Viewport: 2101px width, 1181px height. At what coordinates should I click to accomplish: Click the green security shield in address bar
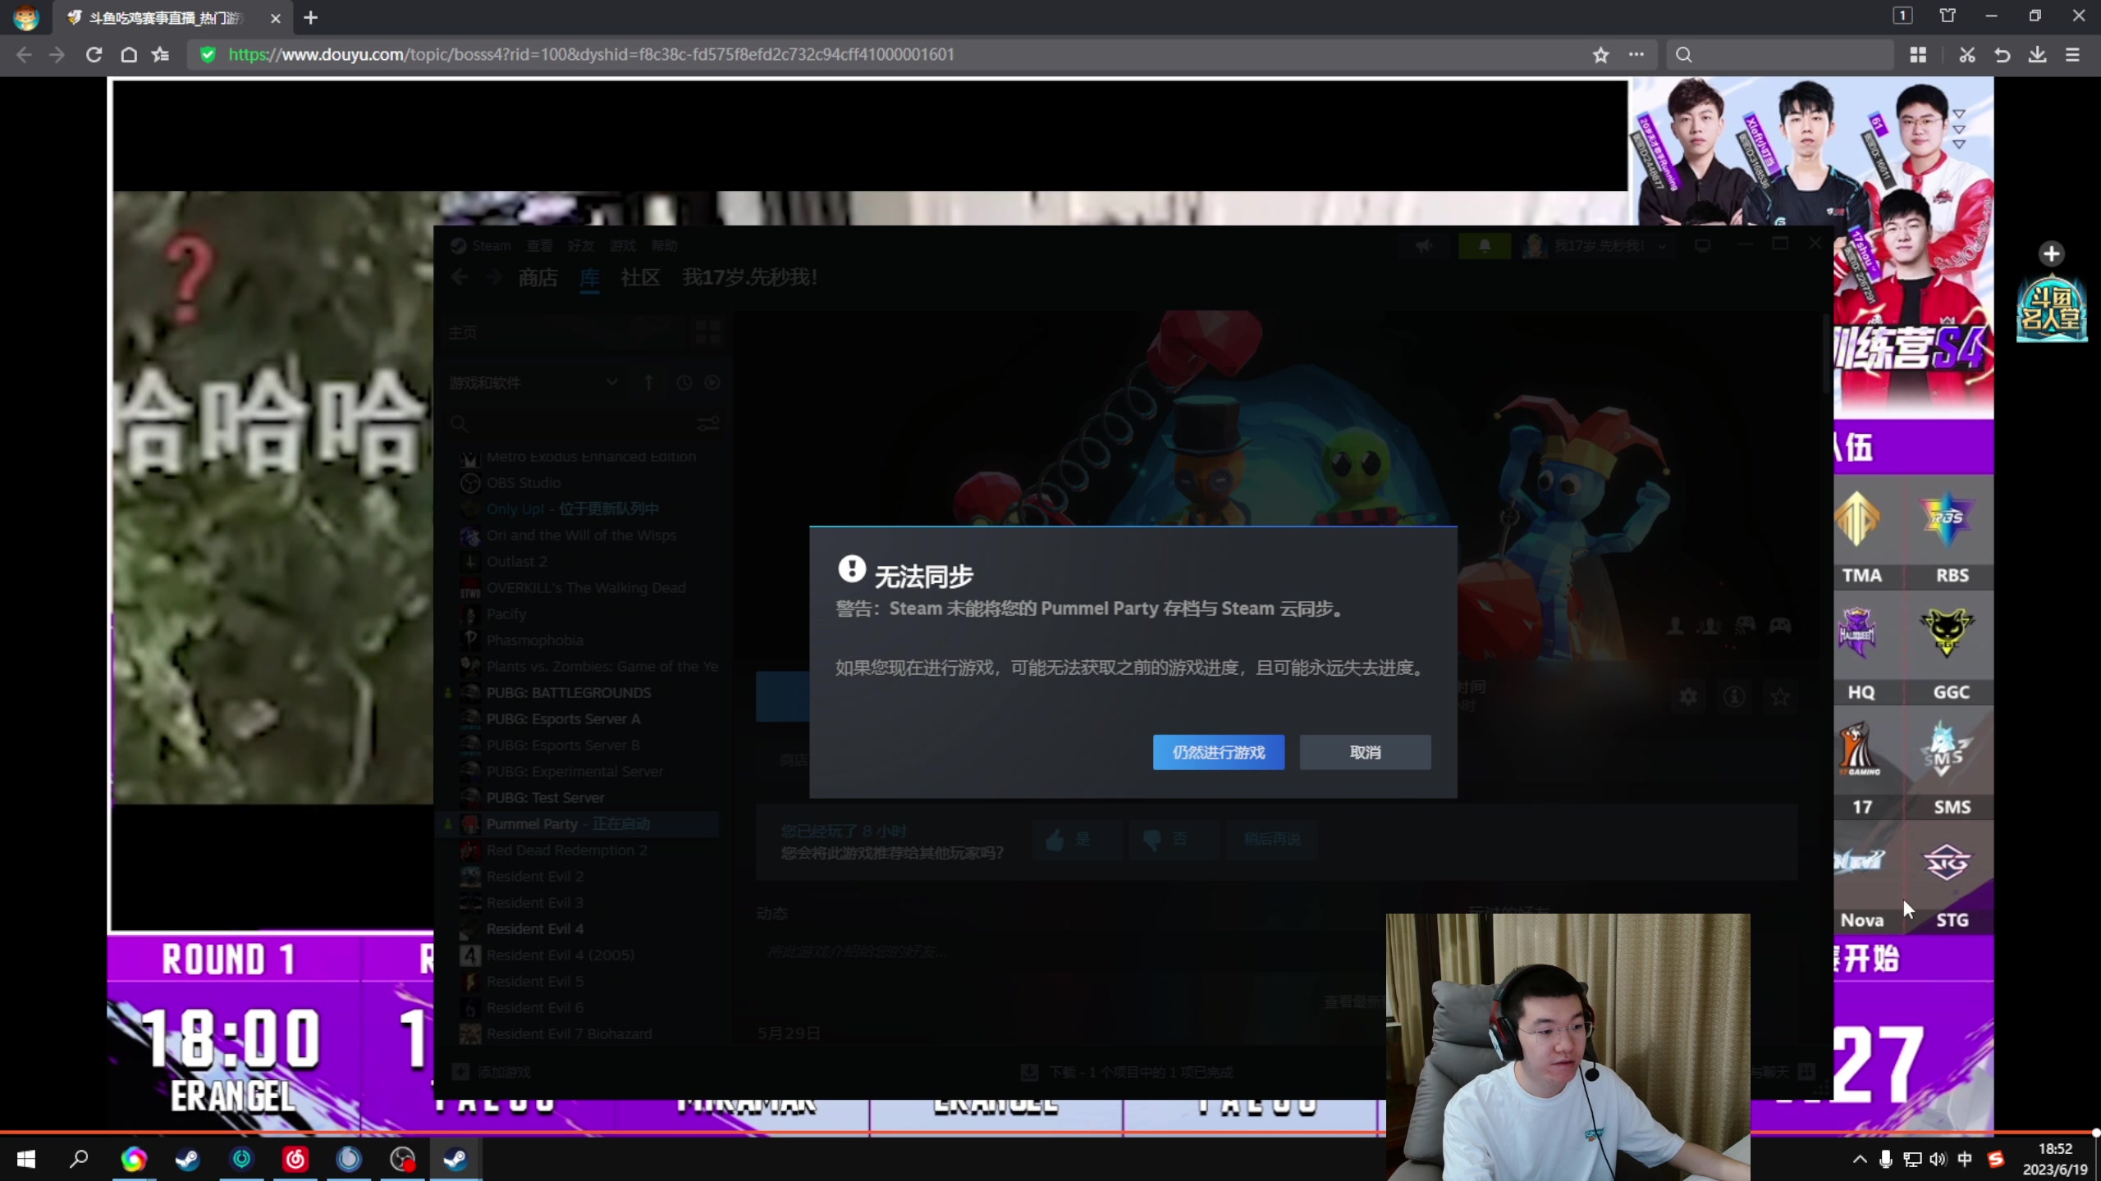[208, 55]
